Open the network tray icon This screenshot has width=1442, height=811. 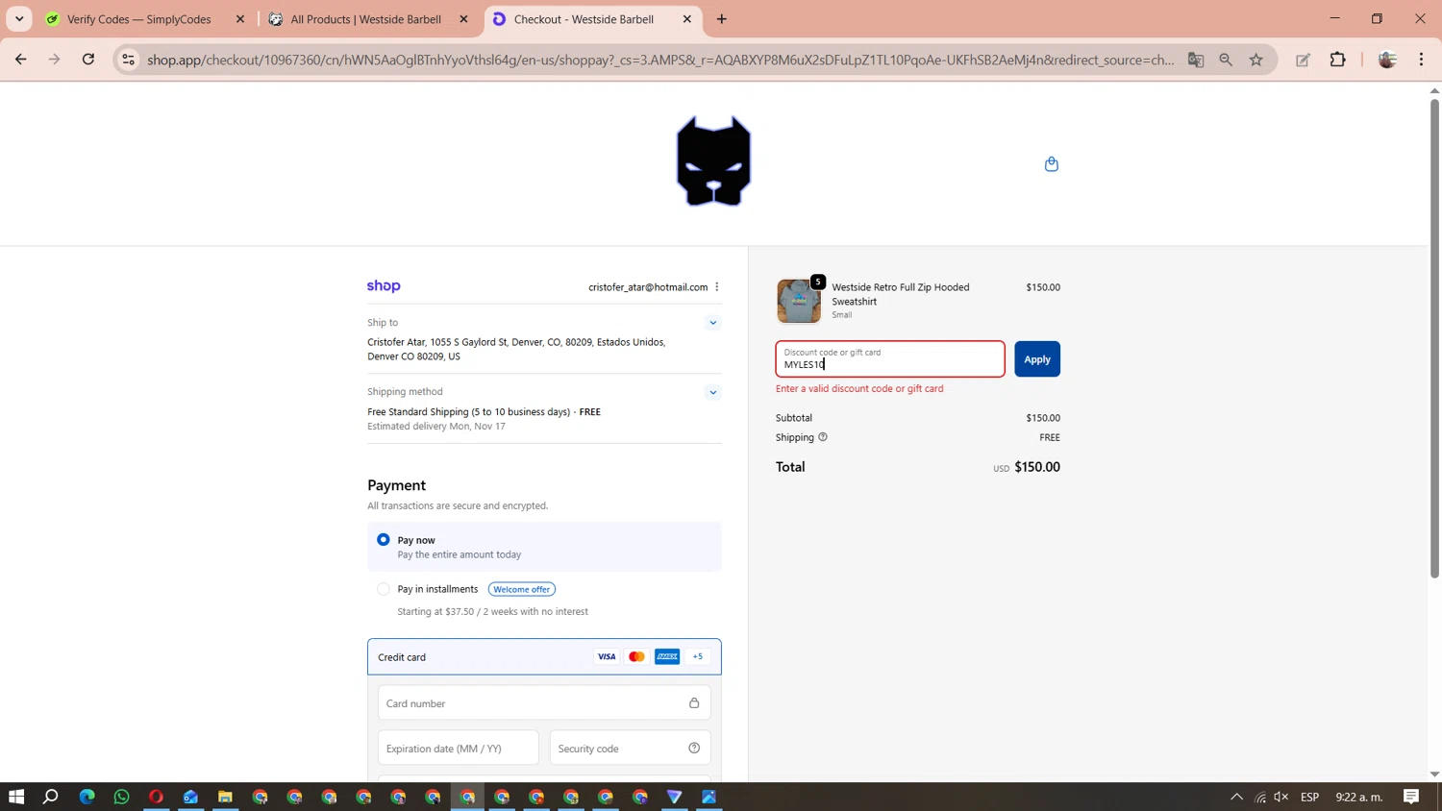[1259, 797]
